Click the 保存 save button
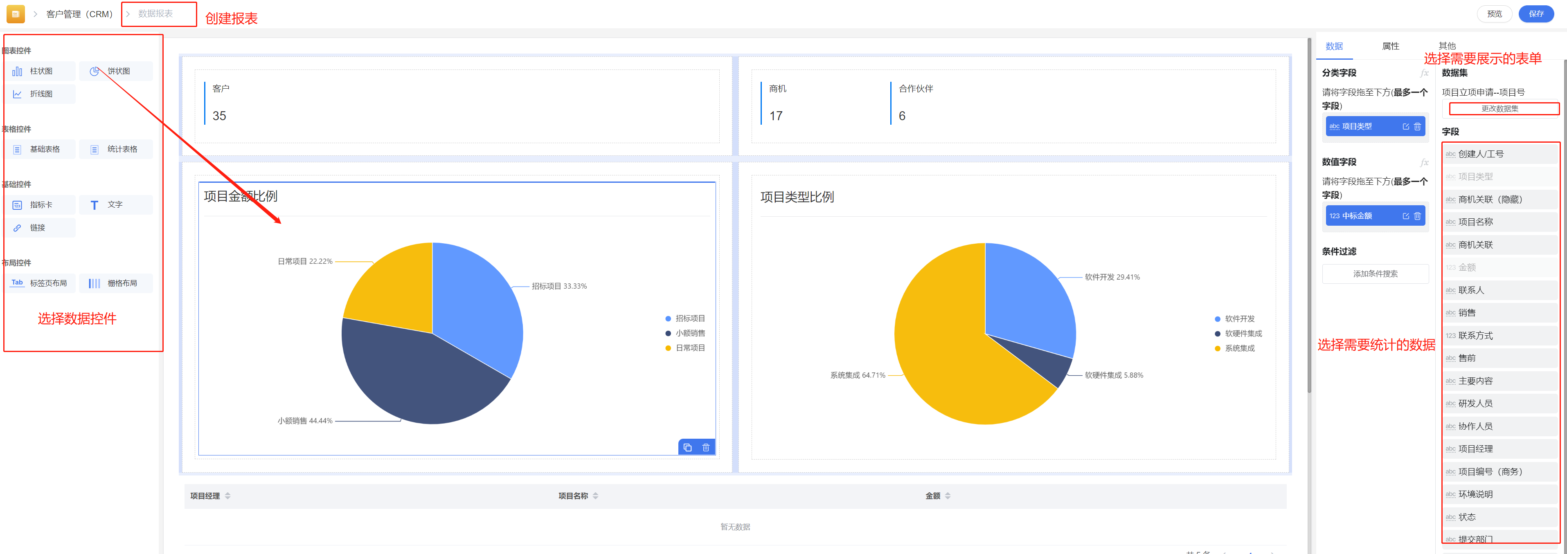Screen dimensions: 1567x554 1536,14
